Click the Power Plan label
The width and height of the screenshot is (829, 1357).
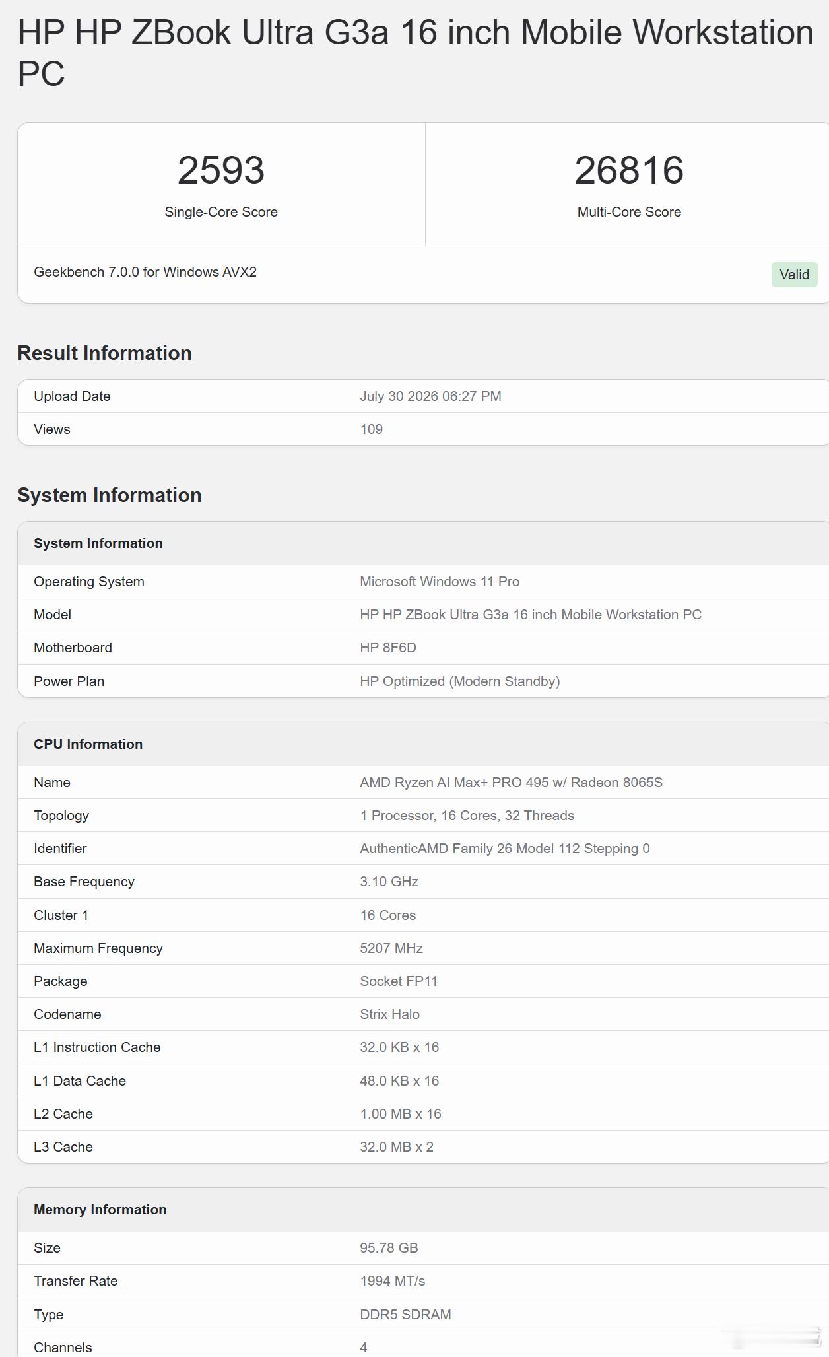pos(69,681)
